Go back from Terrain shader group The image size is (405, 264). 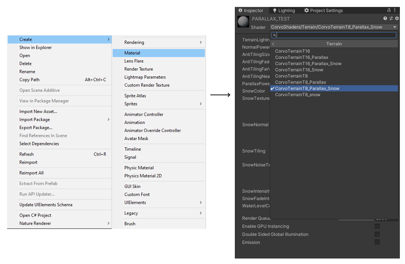(x=273, y=44)
